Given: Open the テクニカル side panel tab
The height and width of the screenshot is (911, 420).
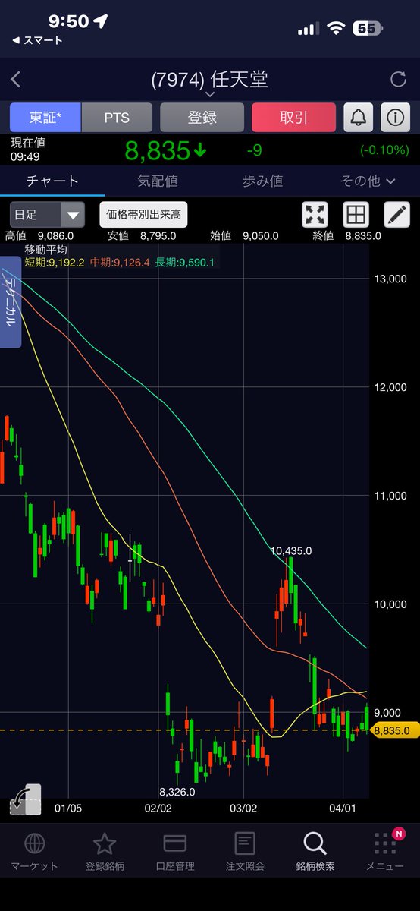Looking at the screenshot, I should tap(10, 301).
